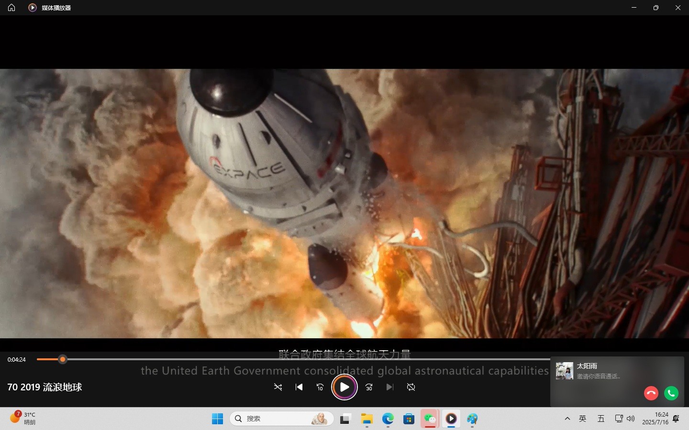
Task: Open the 五 input method options
Action: [x=601, y=419]
